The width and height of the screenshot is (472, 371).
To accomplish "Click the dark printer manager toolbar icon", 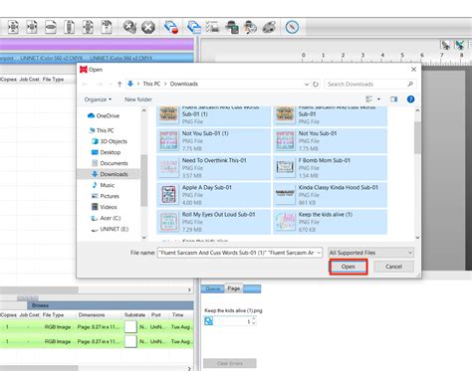I will pyautogui.click(x=232, y=27).
